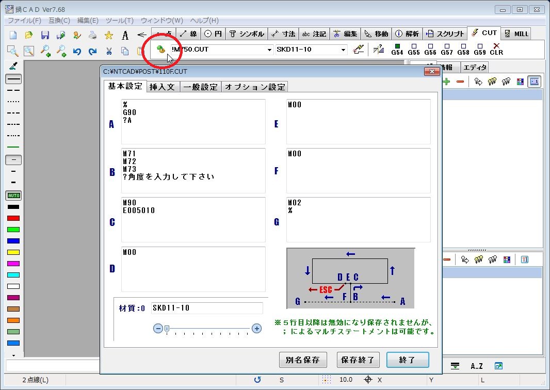Screen dimensions: 550x390
Task: Pick the red color swatch
Action: (x=13, y=218)
